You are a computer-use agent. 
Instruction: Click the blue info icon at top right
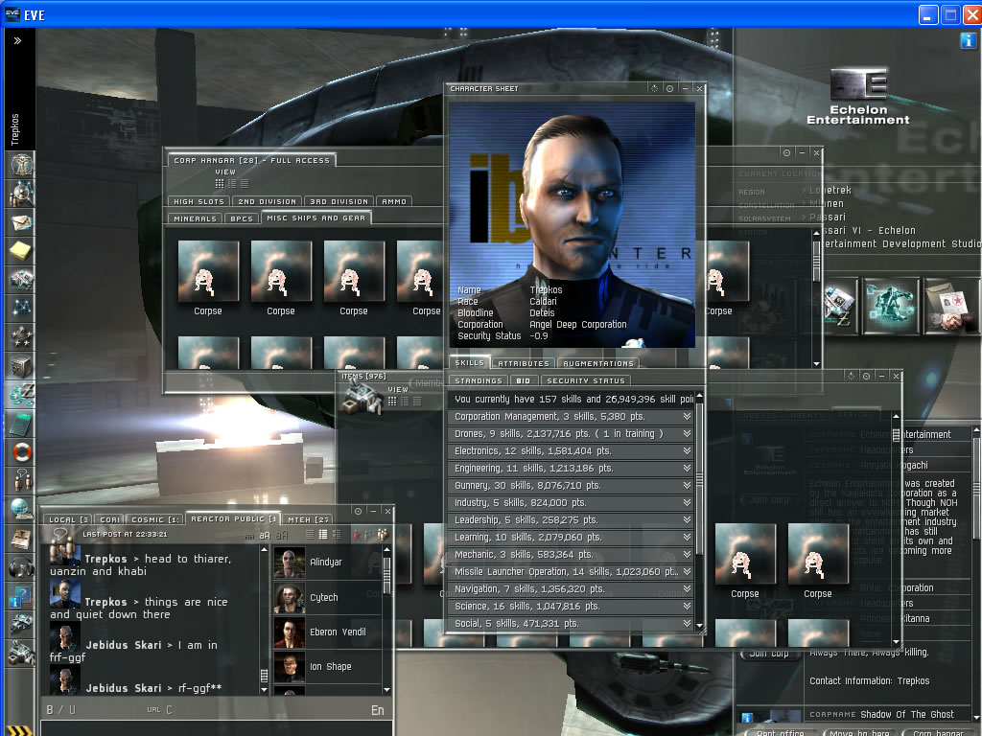968,40
